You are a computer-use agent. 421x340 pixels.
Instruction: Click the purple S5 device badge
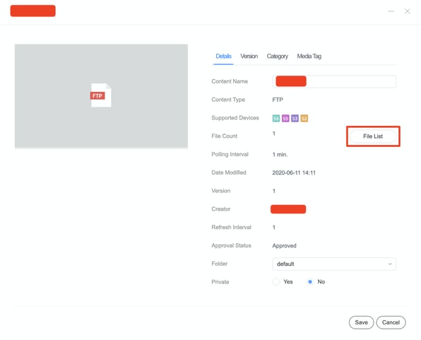(285, 118)
